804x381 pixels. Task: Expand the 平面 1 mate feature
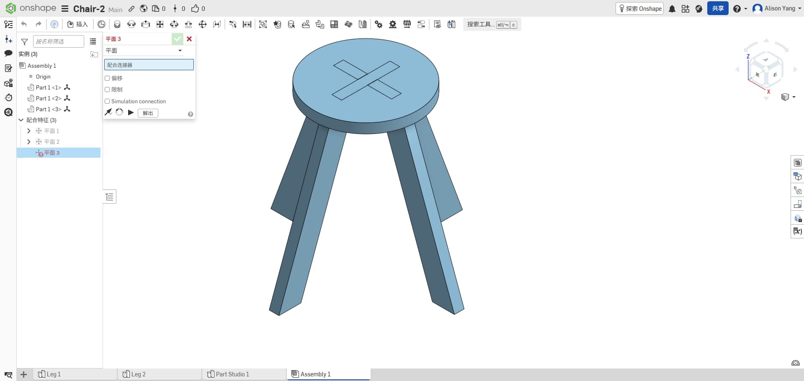(x=28, y=131)
